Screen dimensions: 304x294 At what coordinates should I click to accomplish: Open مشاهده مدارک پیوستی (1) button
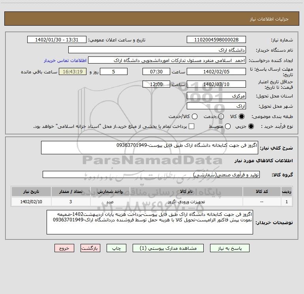168,248
